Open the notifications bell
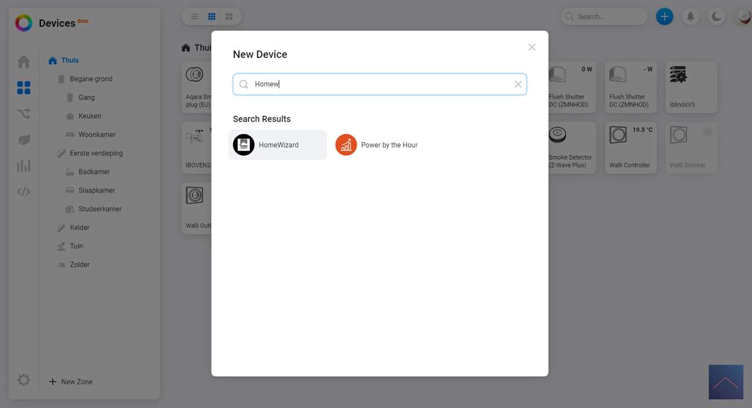This screenshot has height=408, width=752. [x=690, y=17]
